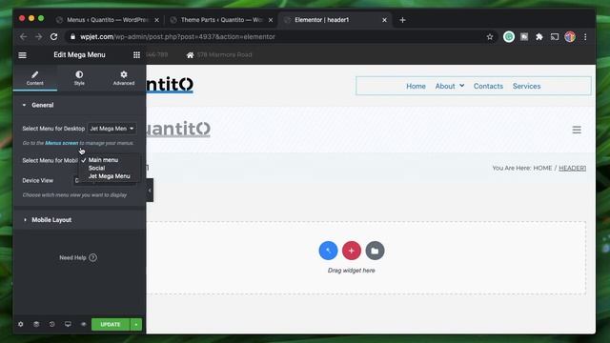Click the mobile hamburger menu icon on the page
This screenshot has width=610, height=343.
[x=577, y=130]
